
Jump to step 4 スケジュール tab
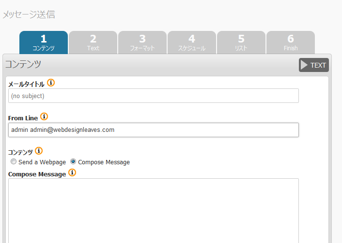(x=192, y=43)
